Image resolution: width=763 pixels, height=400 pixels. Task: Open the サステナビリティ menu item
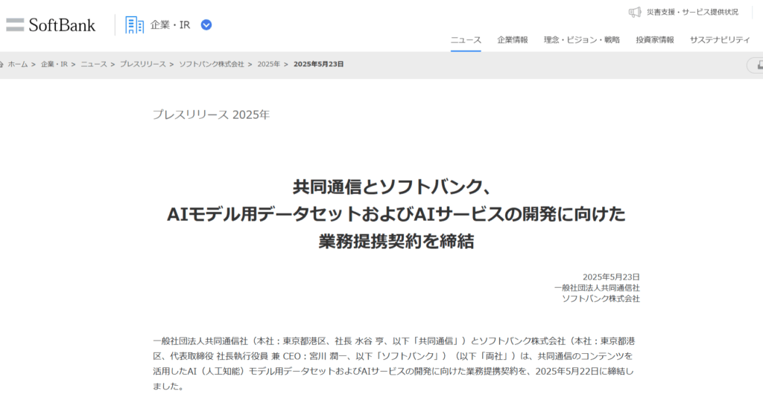[720, 40]
